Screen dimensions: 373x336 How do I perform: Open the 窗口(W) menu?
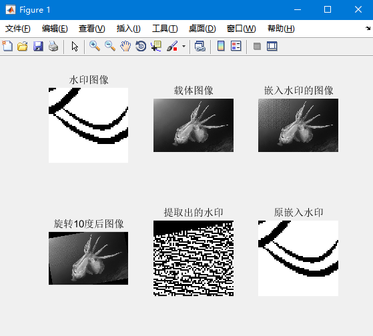click(x=241, y=29)
